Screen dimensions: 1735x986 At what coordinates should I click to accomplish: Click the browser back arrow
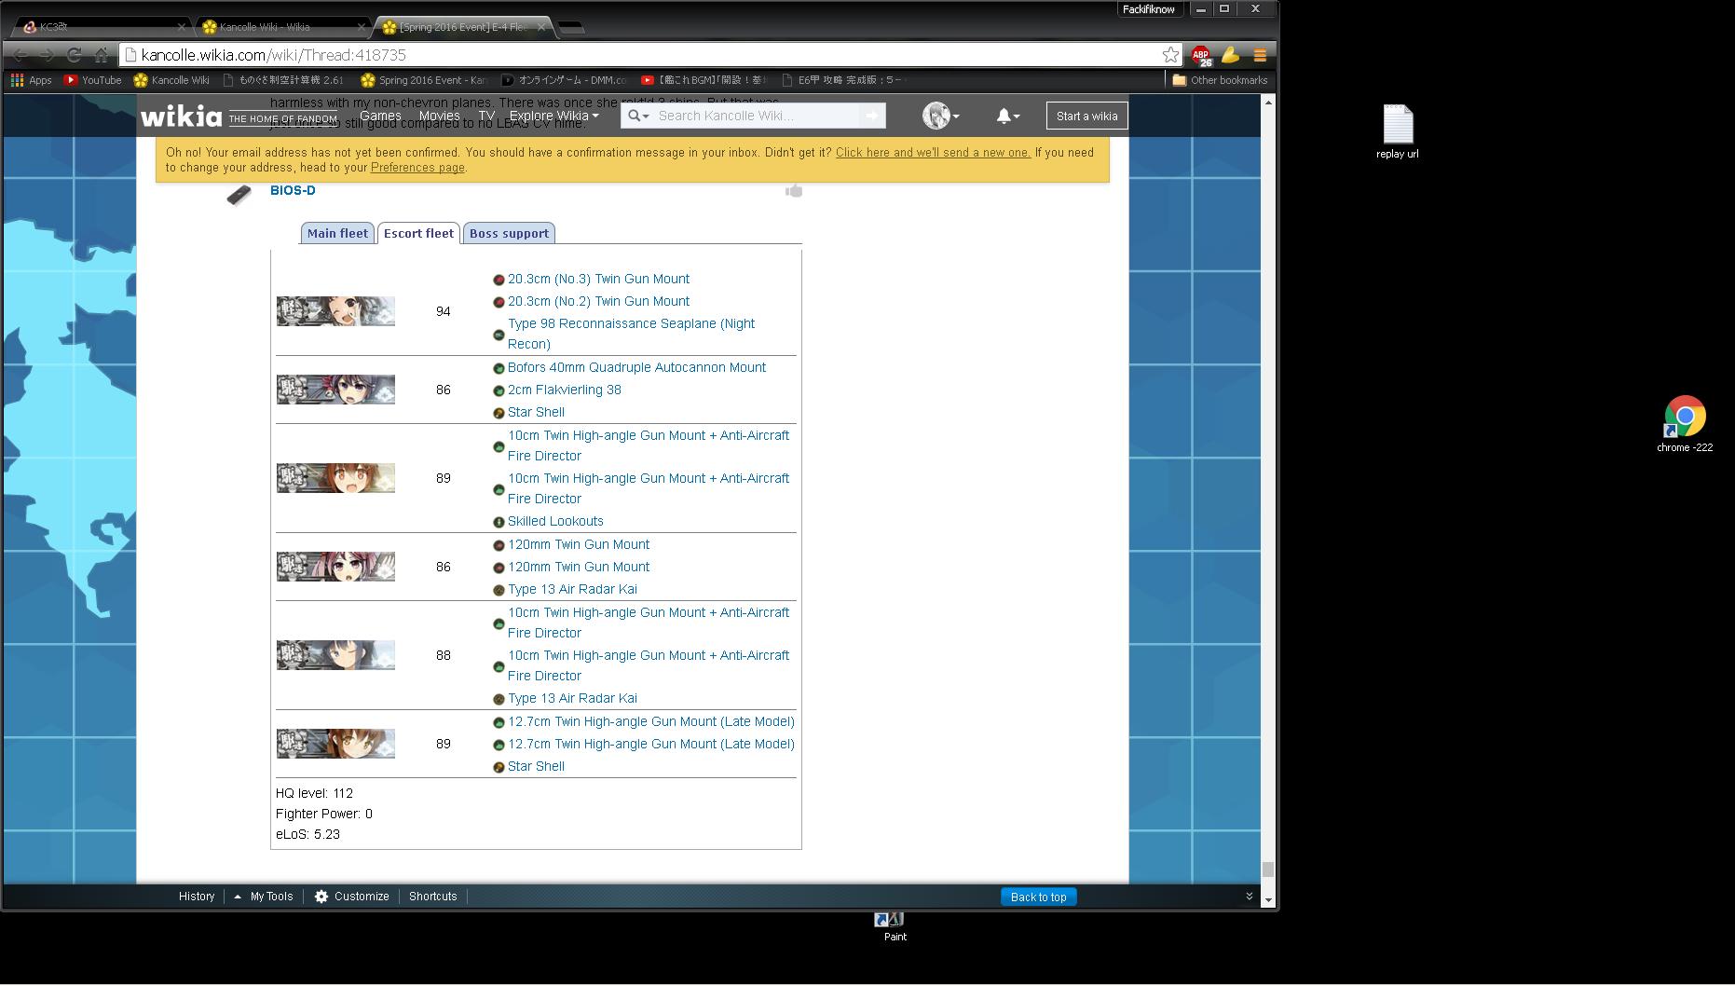[20, 55]
